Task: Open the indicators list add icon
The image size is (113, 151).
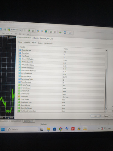Action: click(60, 32)
